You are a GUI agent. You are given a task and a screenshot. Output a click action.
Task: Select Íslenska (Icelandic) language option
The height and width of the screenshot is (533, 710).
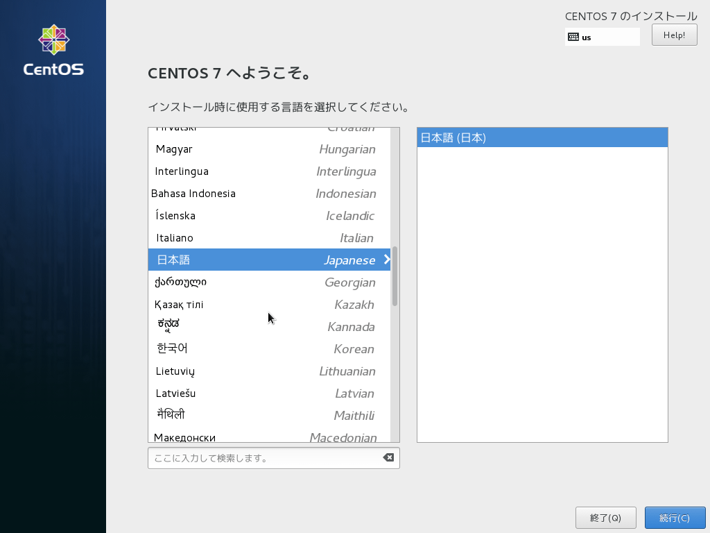pyautogui.click(x=243, y=215)
